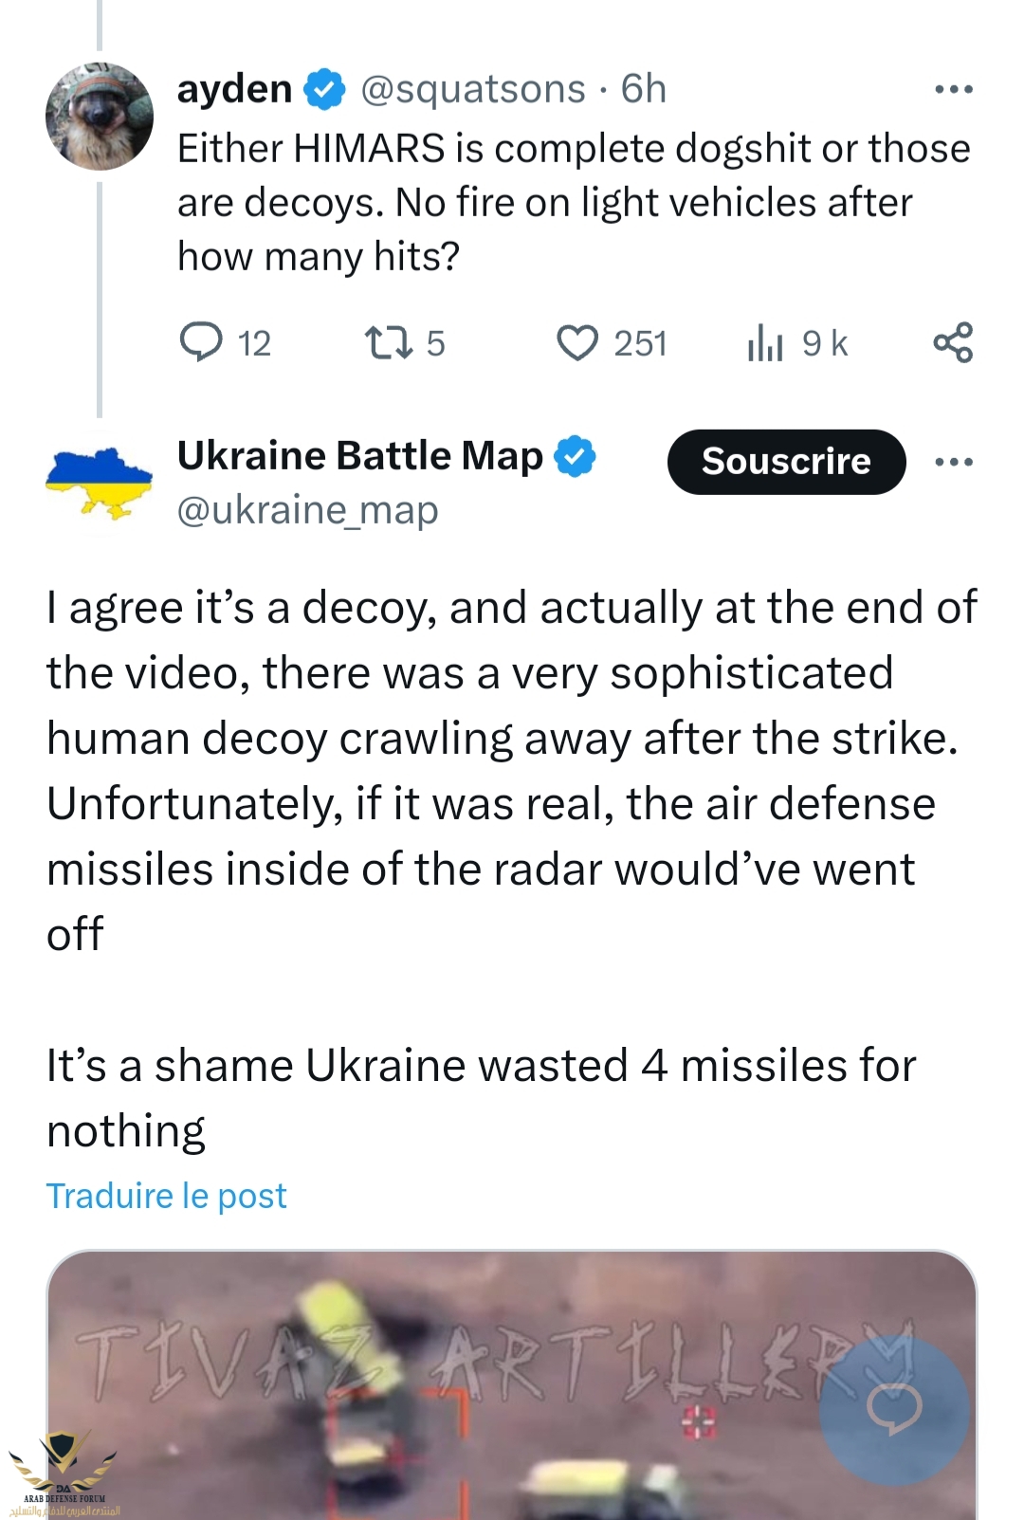Share ayden's tweet
This screenshot has width=1024, height=1520.
tap(953, 342)
